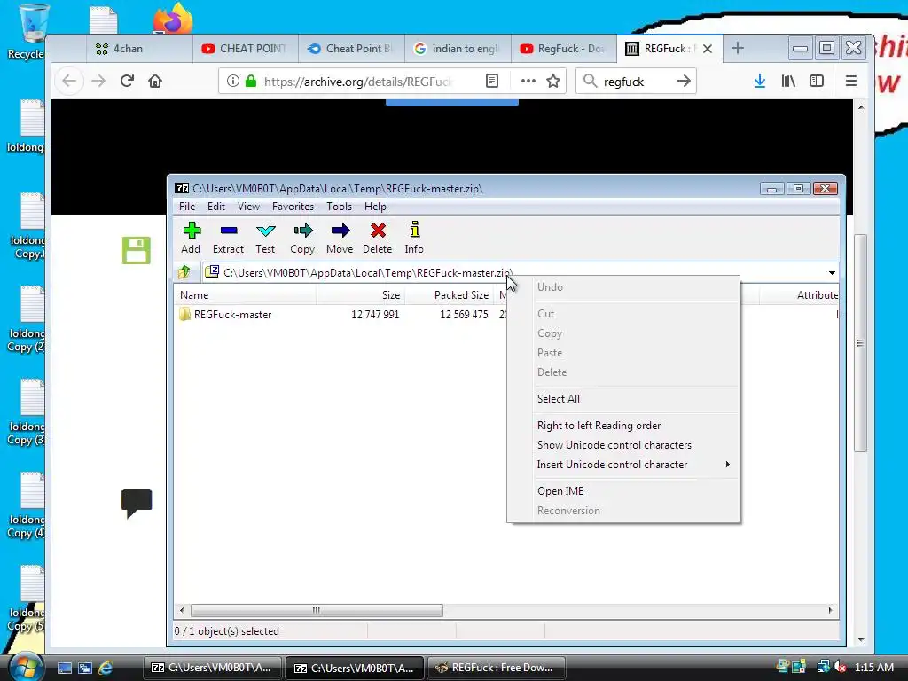Switch to the indian to engl tab
Viewport: 908px width, 681px height.
click(x=458, y=49)
